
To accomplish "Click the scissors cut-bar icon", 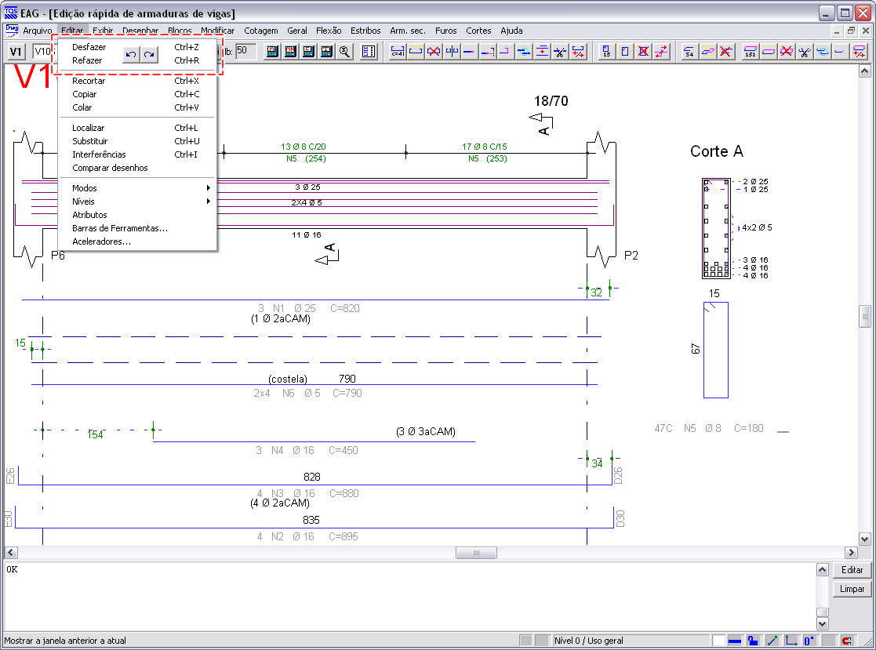I will pyautogui.click(x=560, y=52).
